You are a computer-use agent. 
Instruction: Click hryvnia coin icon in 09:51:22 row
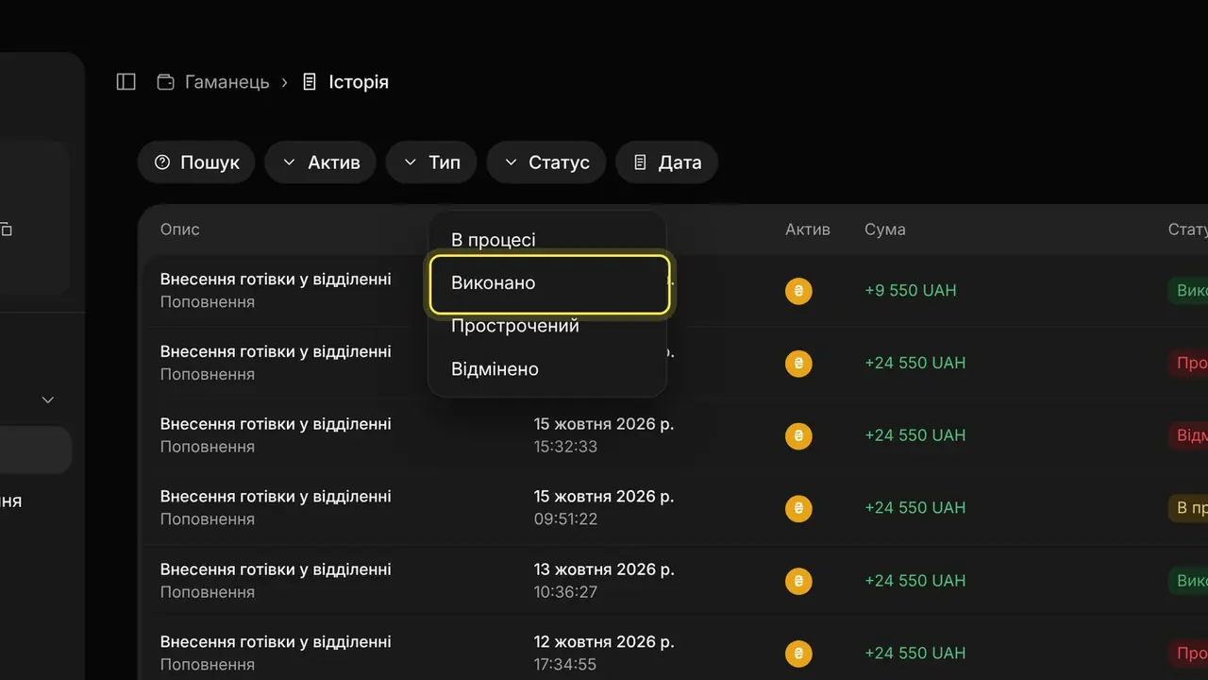tap(798, 508)
